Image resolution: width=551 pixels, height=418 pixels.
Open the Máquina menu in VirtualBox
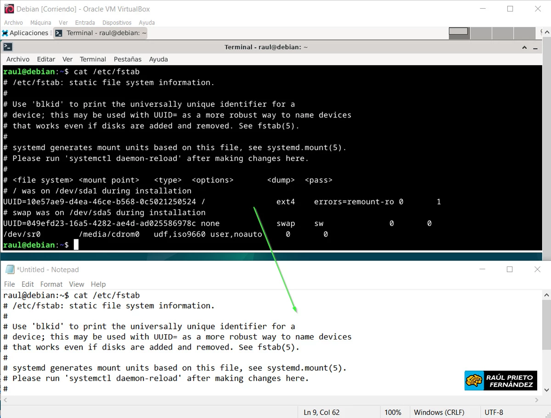coord(40,22)
